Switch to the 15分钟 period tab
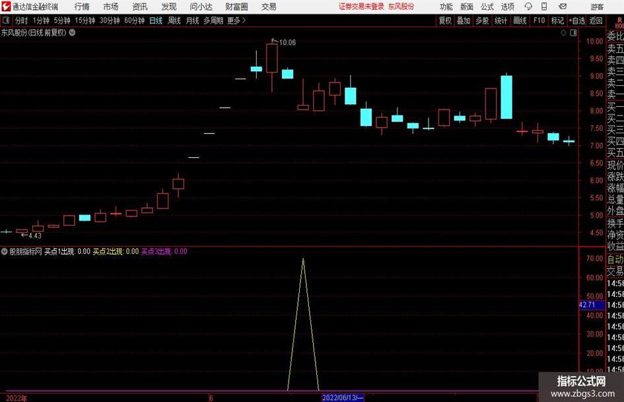Viewport: 624px width, 402px height. click(x=85, y=20)
